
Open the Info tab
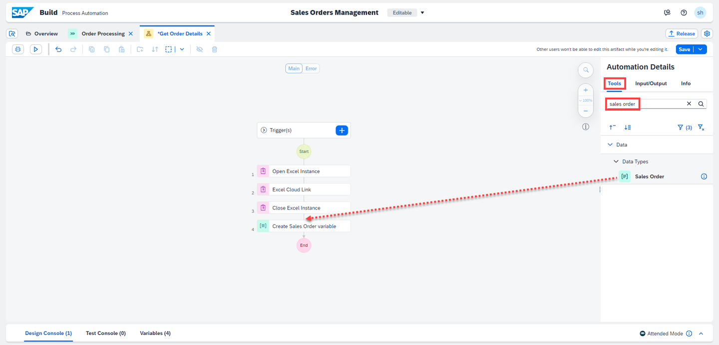point(686,83)
